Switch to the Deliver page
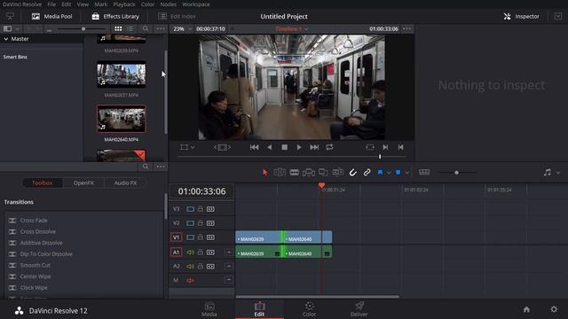 (x=359, y=309)
